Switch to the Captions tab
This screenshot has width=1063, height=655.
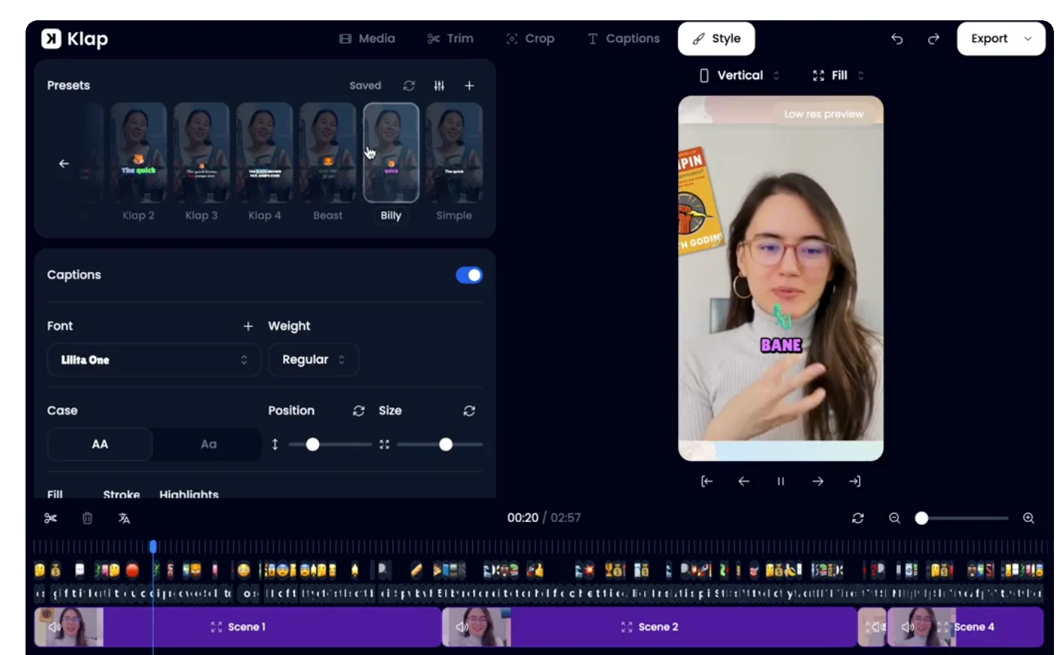click(x=623, y=38)
